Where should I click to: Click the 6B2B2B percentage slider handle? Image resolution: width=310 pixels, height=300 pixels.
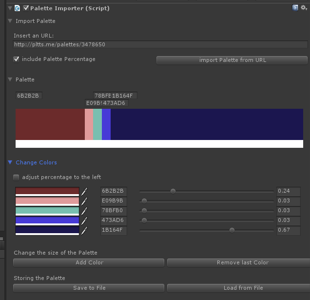173,191
